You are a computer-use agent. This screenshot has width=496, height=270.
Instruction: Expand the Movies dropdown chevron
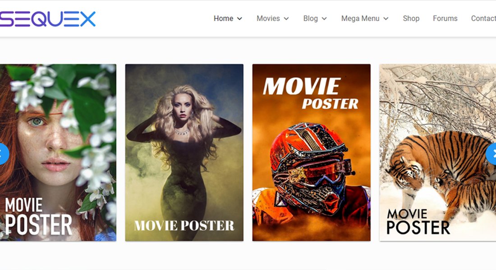287,19
